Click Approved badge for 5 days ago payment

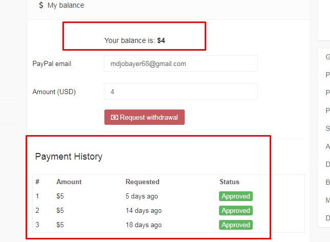[x=236, y=196]
